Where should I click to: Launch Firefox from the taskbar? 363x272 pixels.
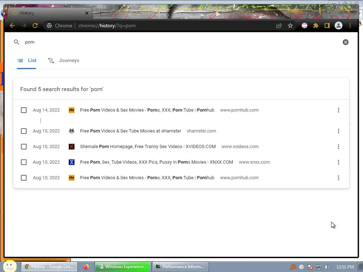coord(86,267)
